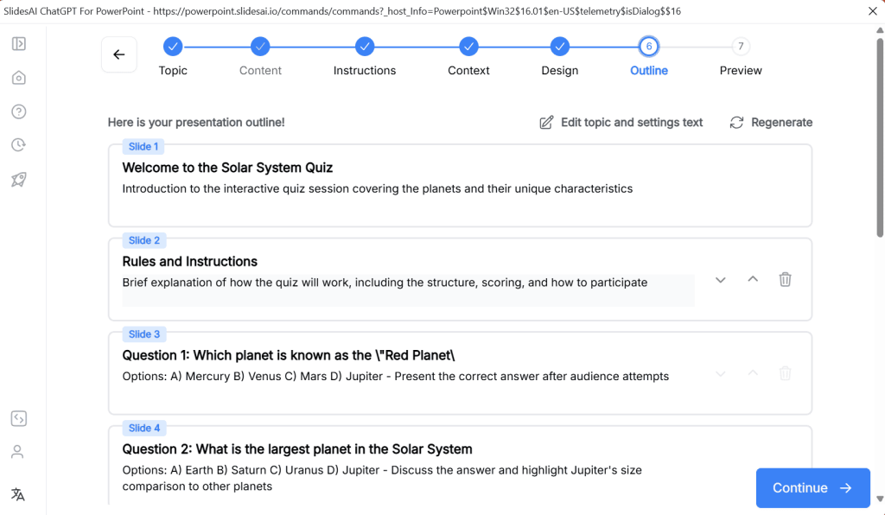Open the Help question mark icon
885x515 pixels.
[18, 111]
